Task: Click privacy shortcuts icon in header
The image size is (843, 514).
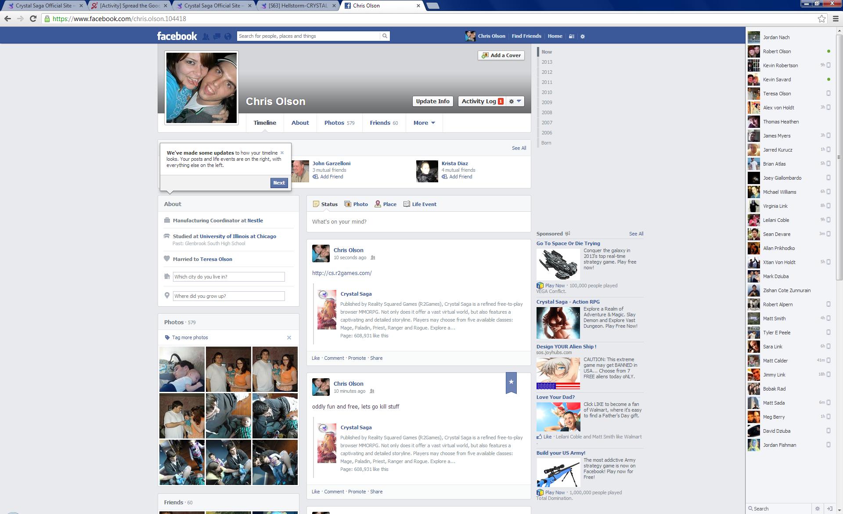Action: [571, 36]
